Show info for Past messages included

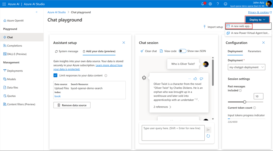240,90
